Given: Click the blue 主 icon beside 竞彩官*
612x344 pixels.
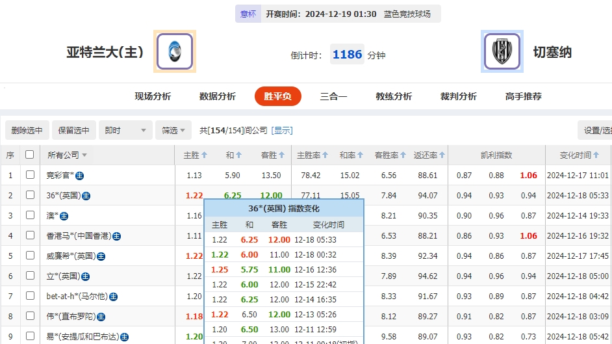Looking at the screenshot, I should coord(80,176).
